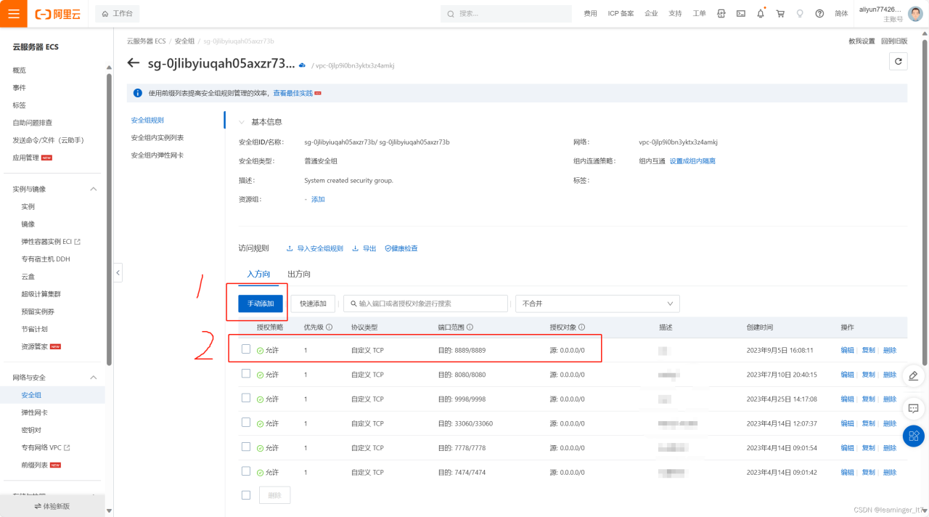The width and height of the screenshot is (929, 517).
Task: Select the checkbox for port 8080 rule
Action: pos(246,374)
